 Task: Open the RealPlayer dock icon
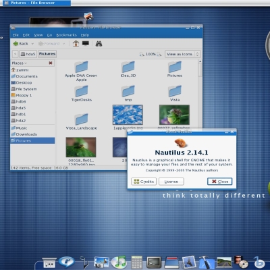coord(67,262)
